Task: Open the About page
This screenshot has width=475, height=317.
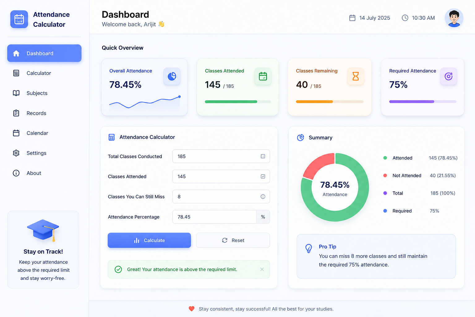Action: (44, 173)
